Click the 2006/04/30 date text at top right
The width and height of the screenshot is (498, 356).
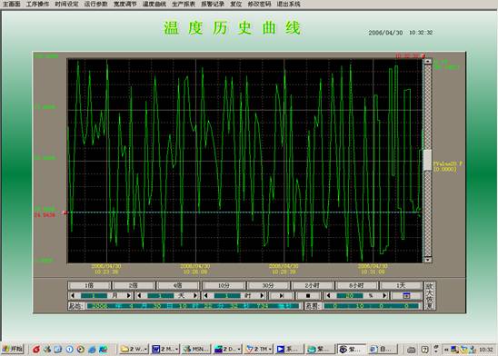385,33
